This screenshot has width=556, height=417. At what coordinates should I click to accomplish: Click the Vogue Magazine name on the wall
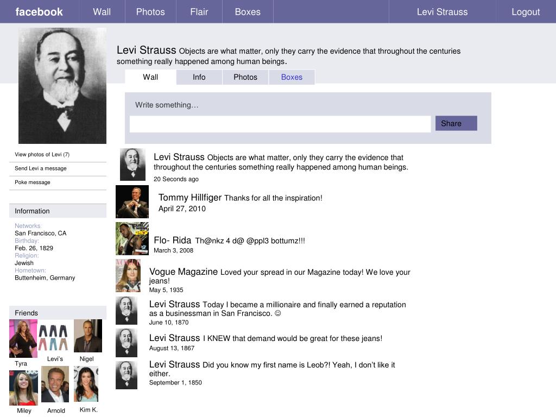[x=184, y=271]
